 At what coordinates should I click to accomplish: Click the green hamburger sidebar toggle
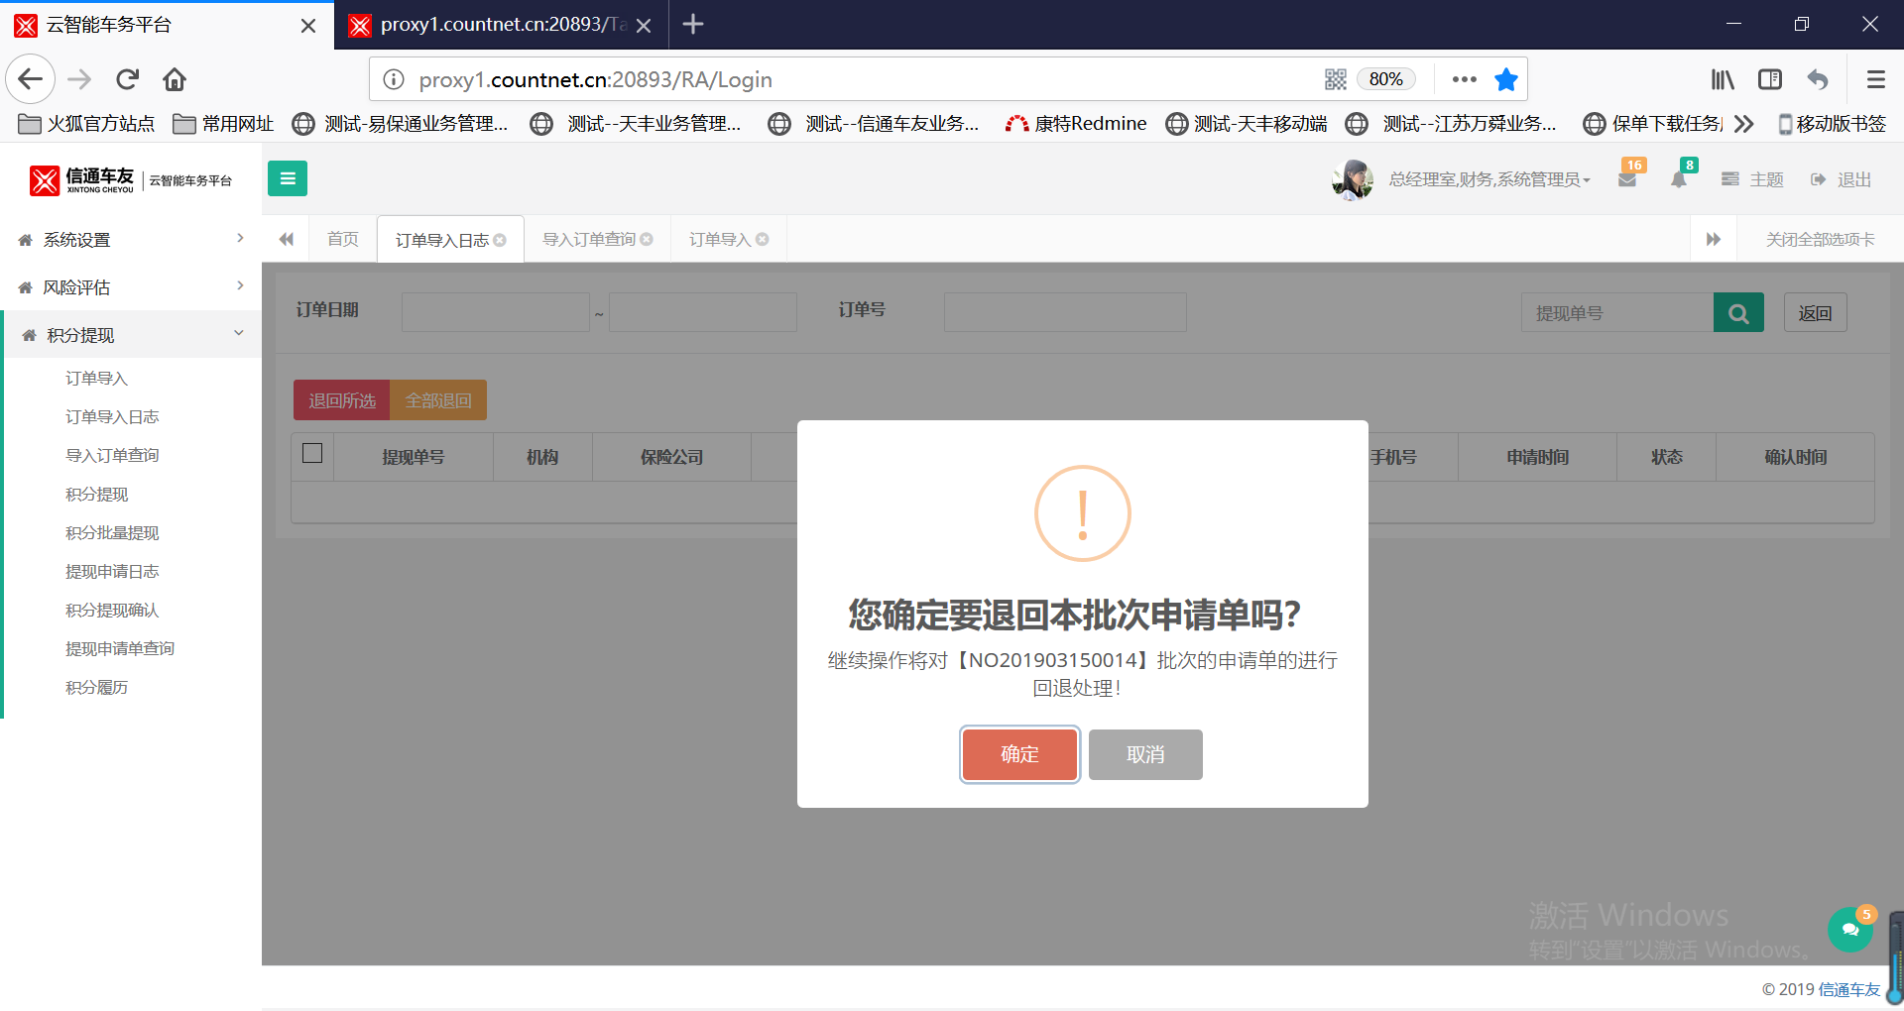point(288,178)
